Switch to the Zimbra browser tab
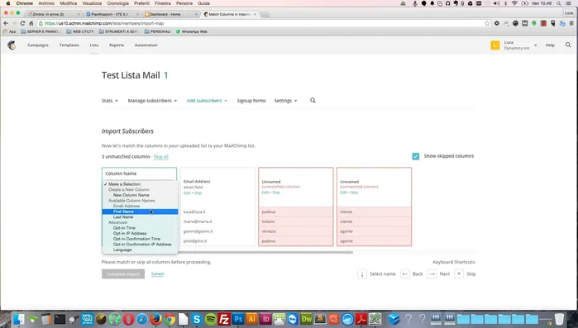The width and height of the screenshot is (578, 328). click(x=53, y=14)
